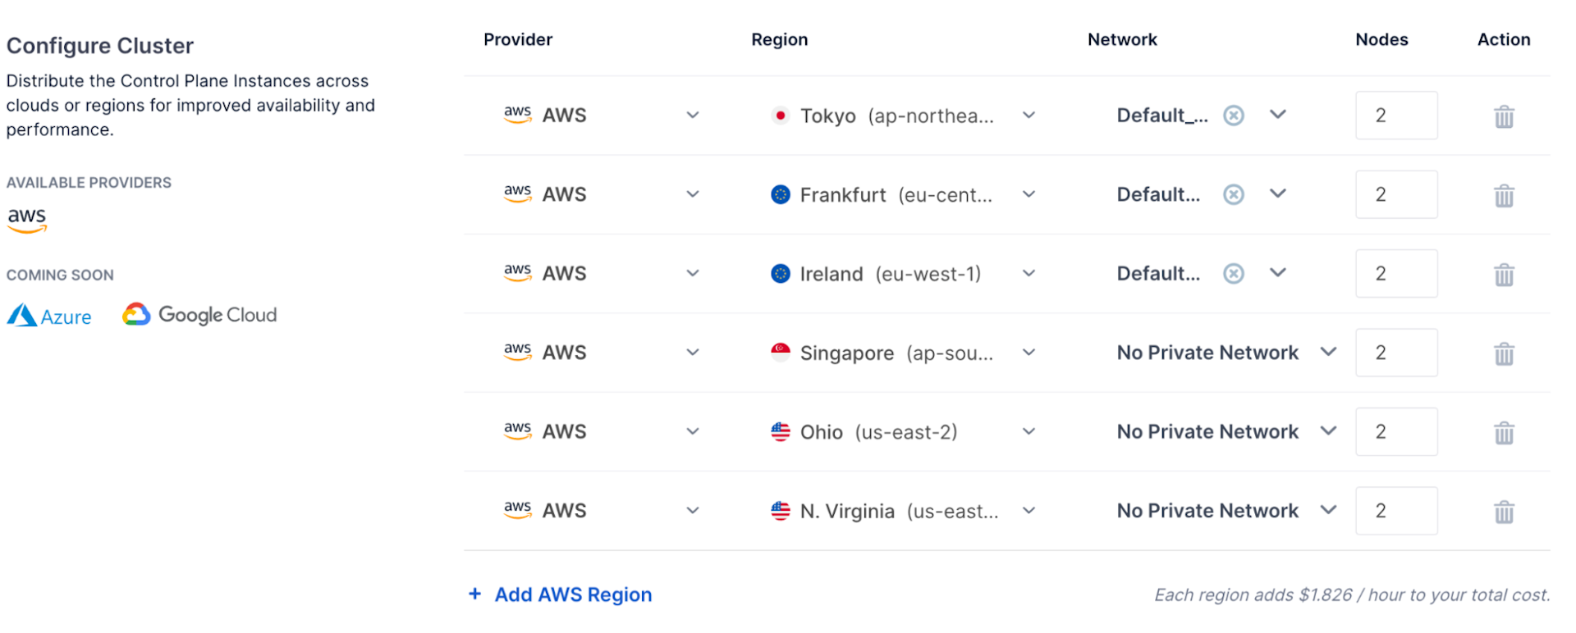This screenshot has width=1576, height=633.
Task: Open N. Virginia network dropdown
Action: coord(1328,511)
